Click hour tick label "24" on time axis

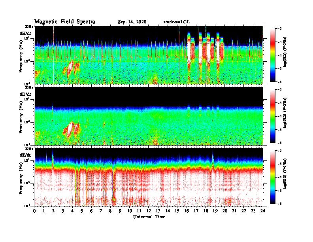(x=263, y=211)
